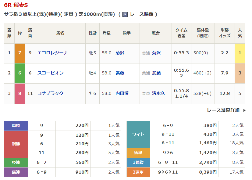Click the 厩舎 column header
This screenshot has height=180, width=252.
point(156,33)
